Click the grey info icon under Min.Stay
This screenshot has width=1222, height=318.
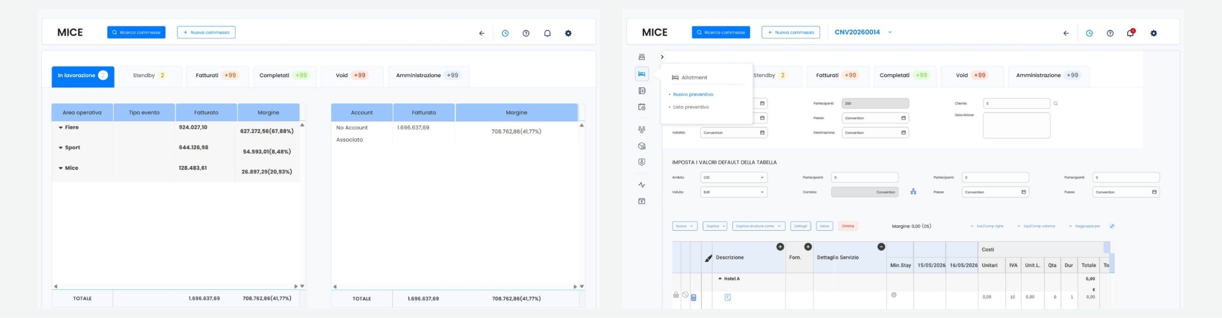[894, 295]
